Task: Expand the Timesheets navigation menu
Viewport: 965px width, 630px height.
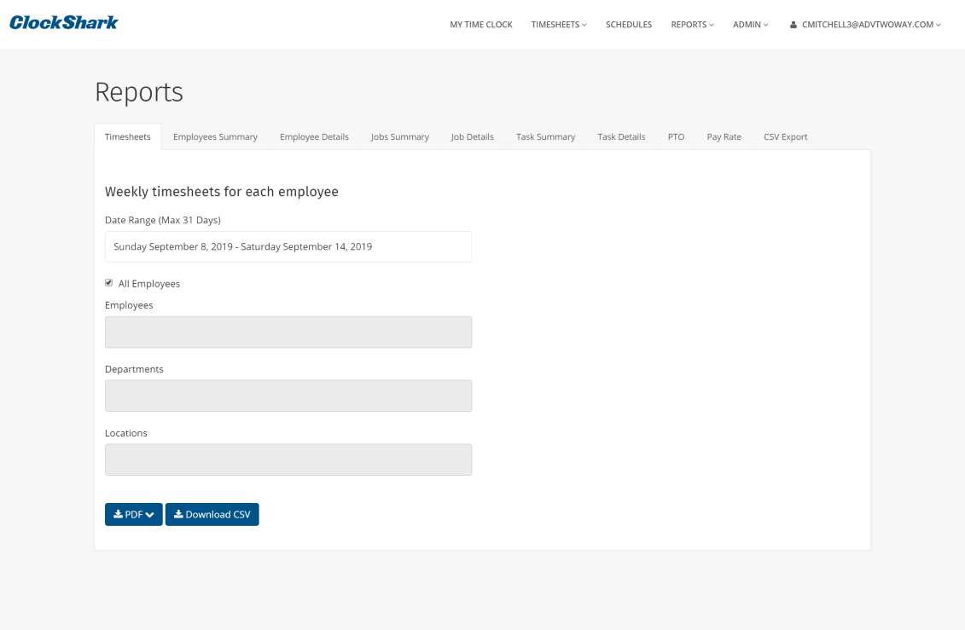Action: point(559,25)
